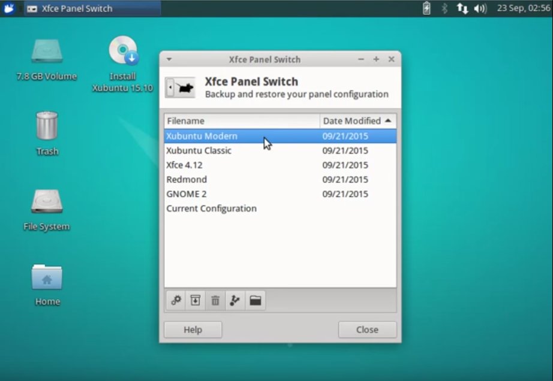
Task: Click the Help button
Action: [x=193, y=329]
